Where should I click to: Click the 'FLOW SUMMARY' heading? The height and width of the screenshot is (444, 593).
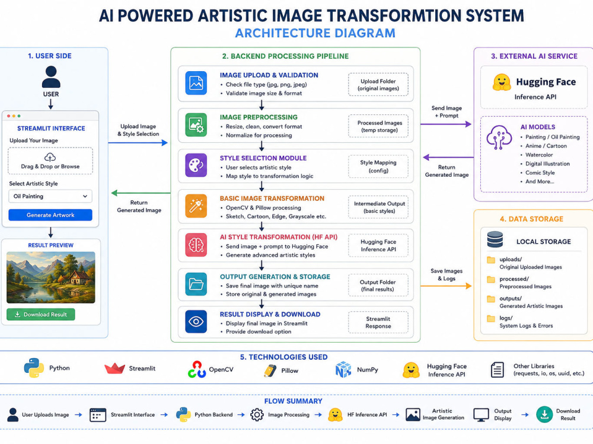click(x=293, y=401)
